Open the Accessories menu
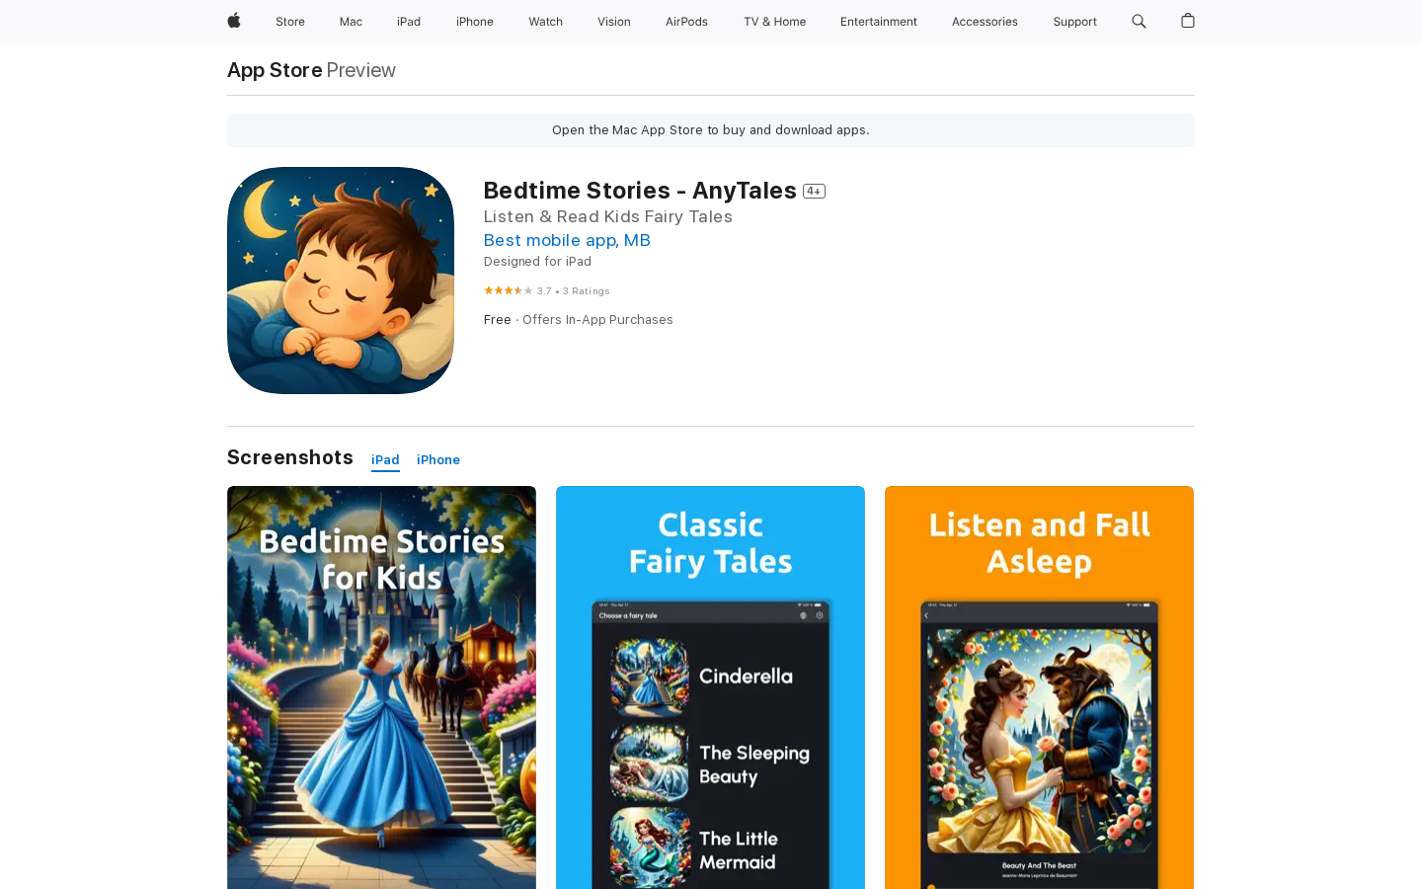1422x889 pixels. click(985, 22)
